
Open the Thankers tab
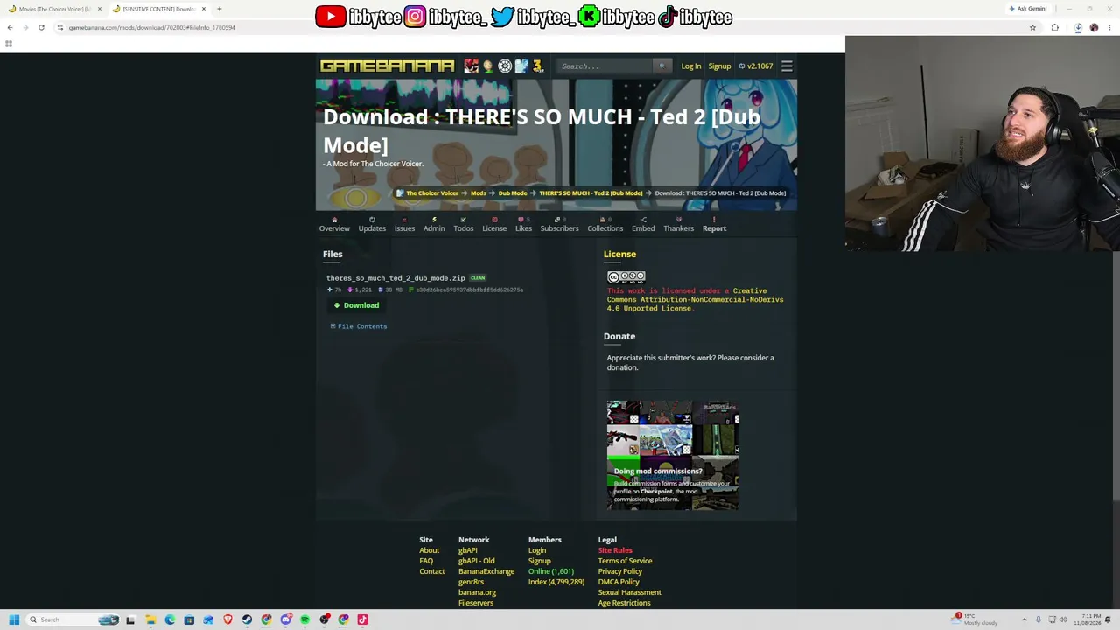point(679,225)
